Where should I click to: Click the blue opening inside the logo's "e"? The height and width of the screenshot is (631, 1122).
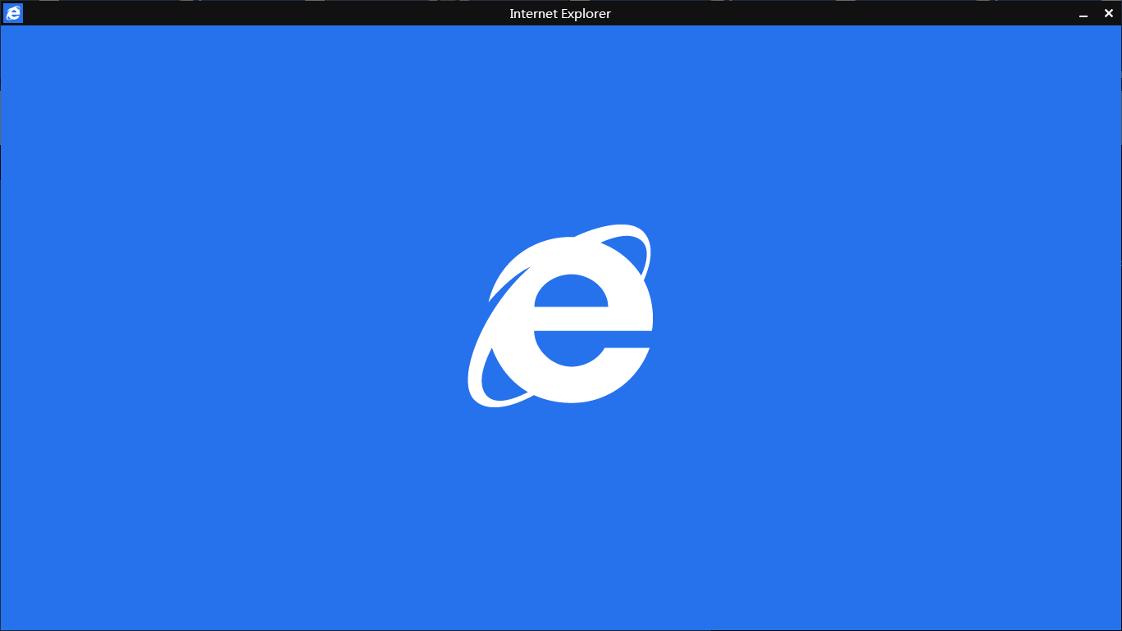571,292
